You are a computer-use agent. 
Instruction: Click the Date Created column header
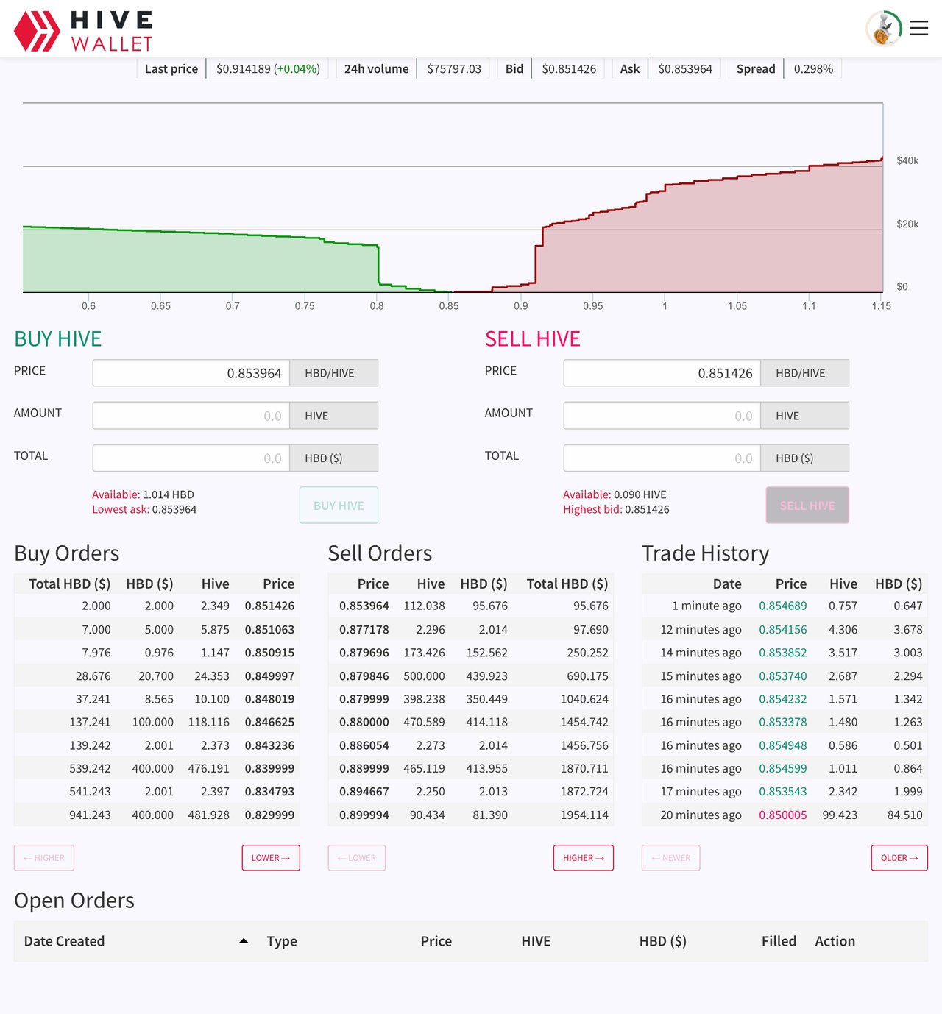coord(64,941)
